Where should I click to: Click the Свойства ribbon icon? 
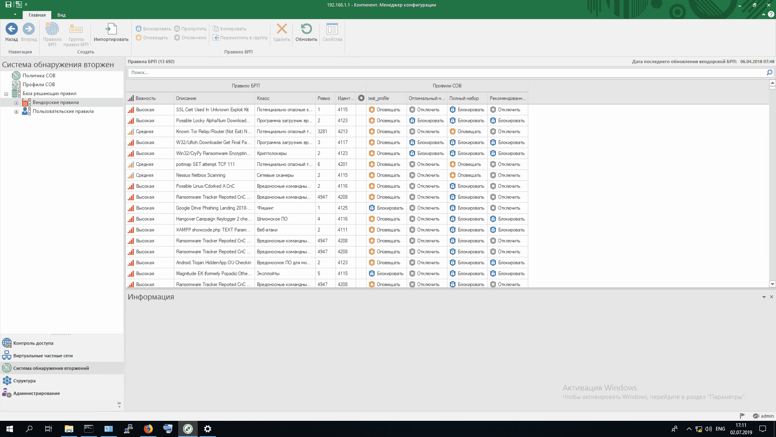[x=332, y=30]
